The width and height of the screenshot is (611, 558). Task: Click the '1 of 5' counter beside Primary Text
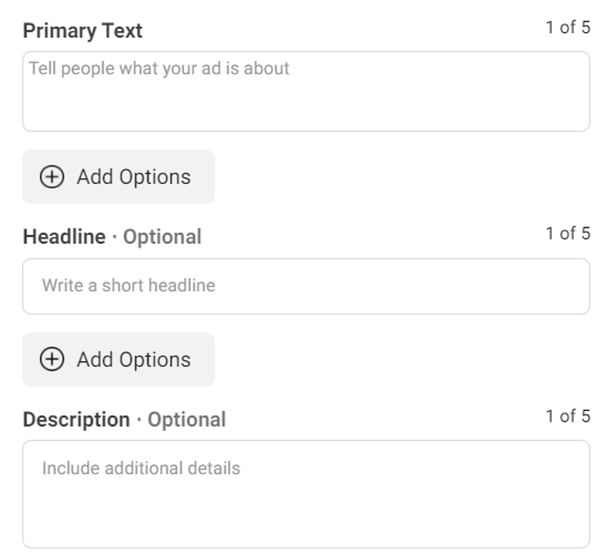click(567, 28)
